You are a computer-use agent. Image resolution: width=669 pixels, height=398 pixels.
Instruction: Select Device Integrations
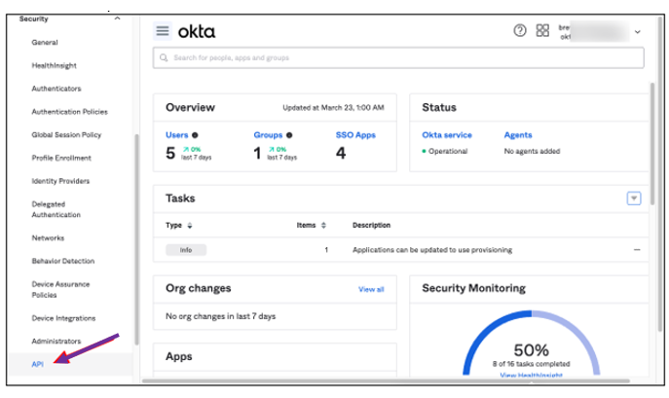coord(63,318)
